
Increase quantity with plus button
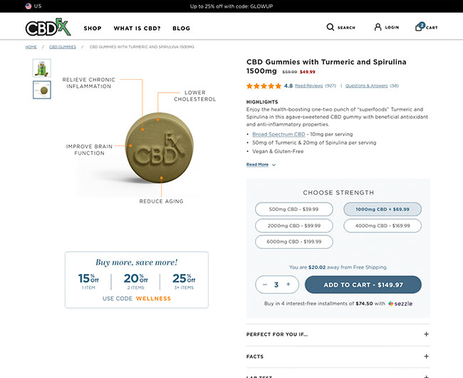pos(288,284)
